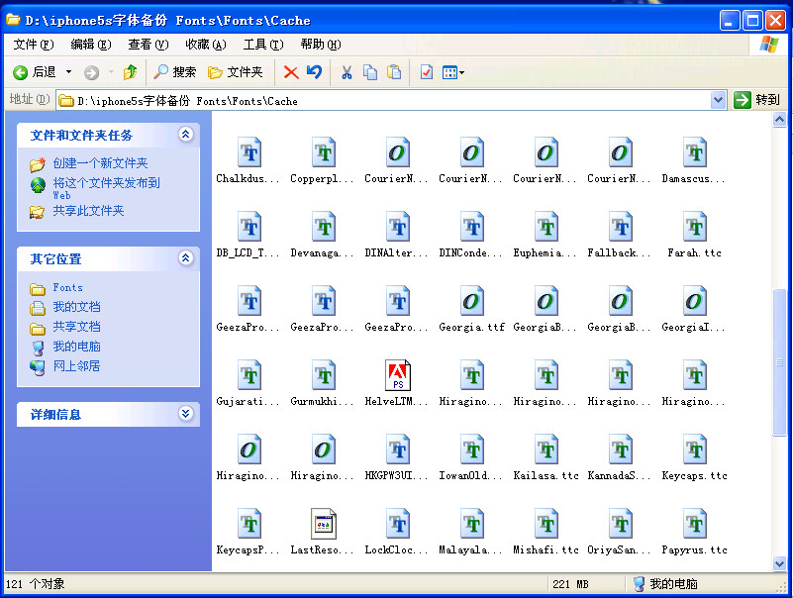Select the Papyrus.ttc font file
The height and width of the screenshot is (598, 793).
pyautogui.click(x=694, y=532)
